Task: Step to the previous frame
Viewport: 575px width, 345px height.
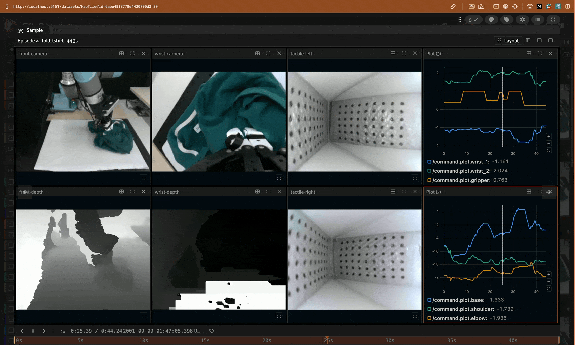Action: 22,331
